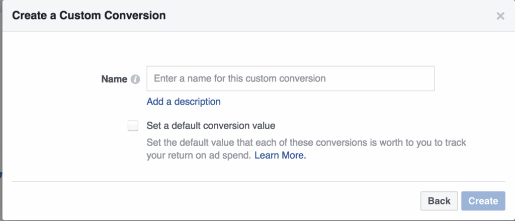Click the 'Set a default conversion value' label

pos(211,126)
